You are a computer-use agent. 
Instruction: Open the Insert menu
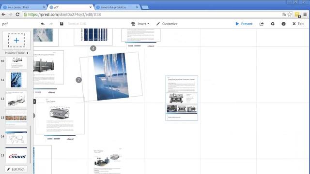[140, 24]
